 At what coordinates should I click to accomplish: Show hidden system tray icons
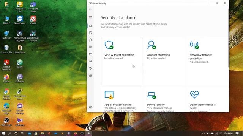click(x=204, y=133)
